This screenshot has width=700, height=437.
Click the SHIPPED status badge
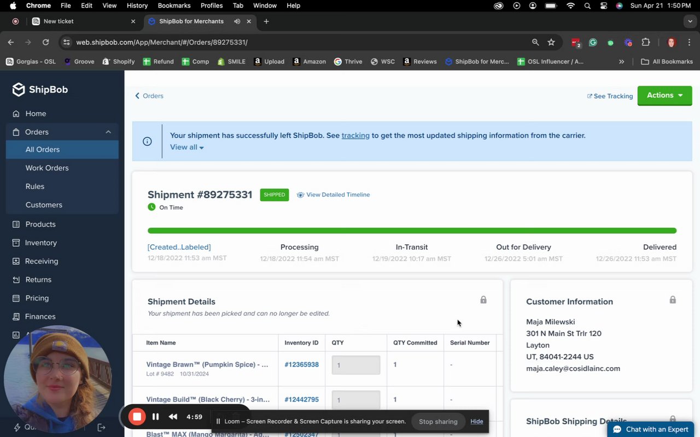pos(274,194)
